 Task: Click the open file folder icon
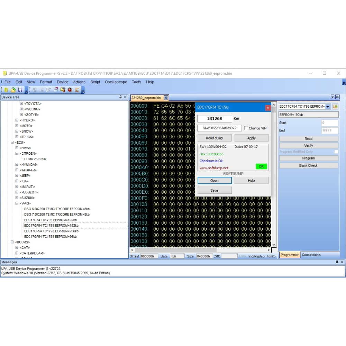(x=13, y=90)
